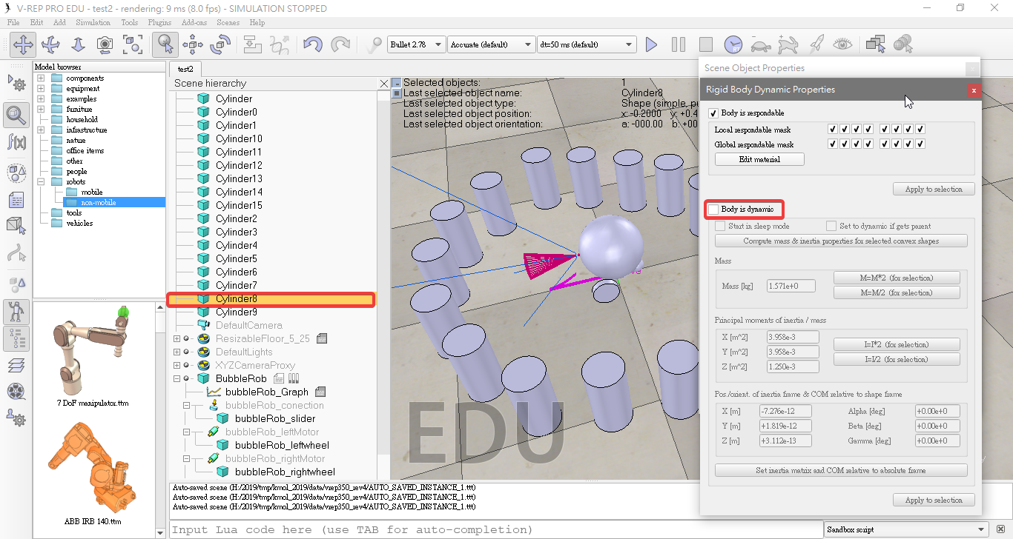Enable the 'Body is dynamic' checkbox
This screenshot has height=539, width=1013.
tap(713, 210)
